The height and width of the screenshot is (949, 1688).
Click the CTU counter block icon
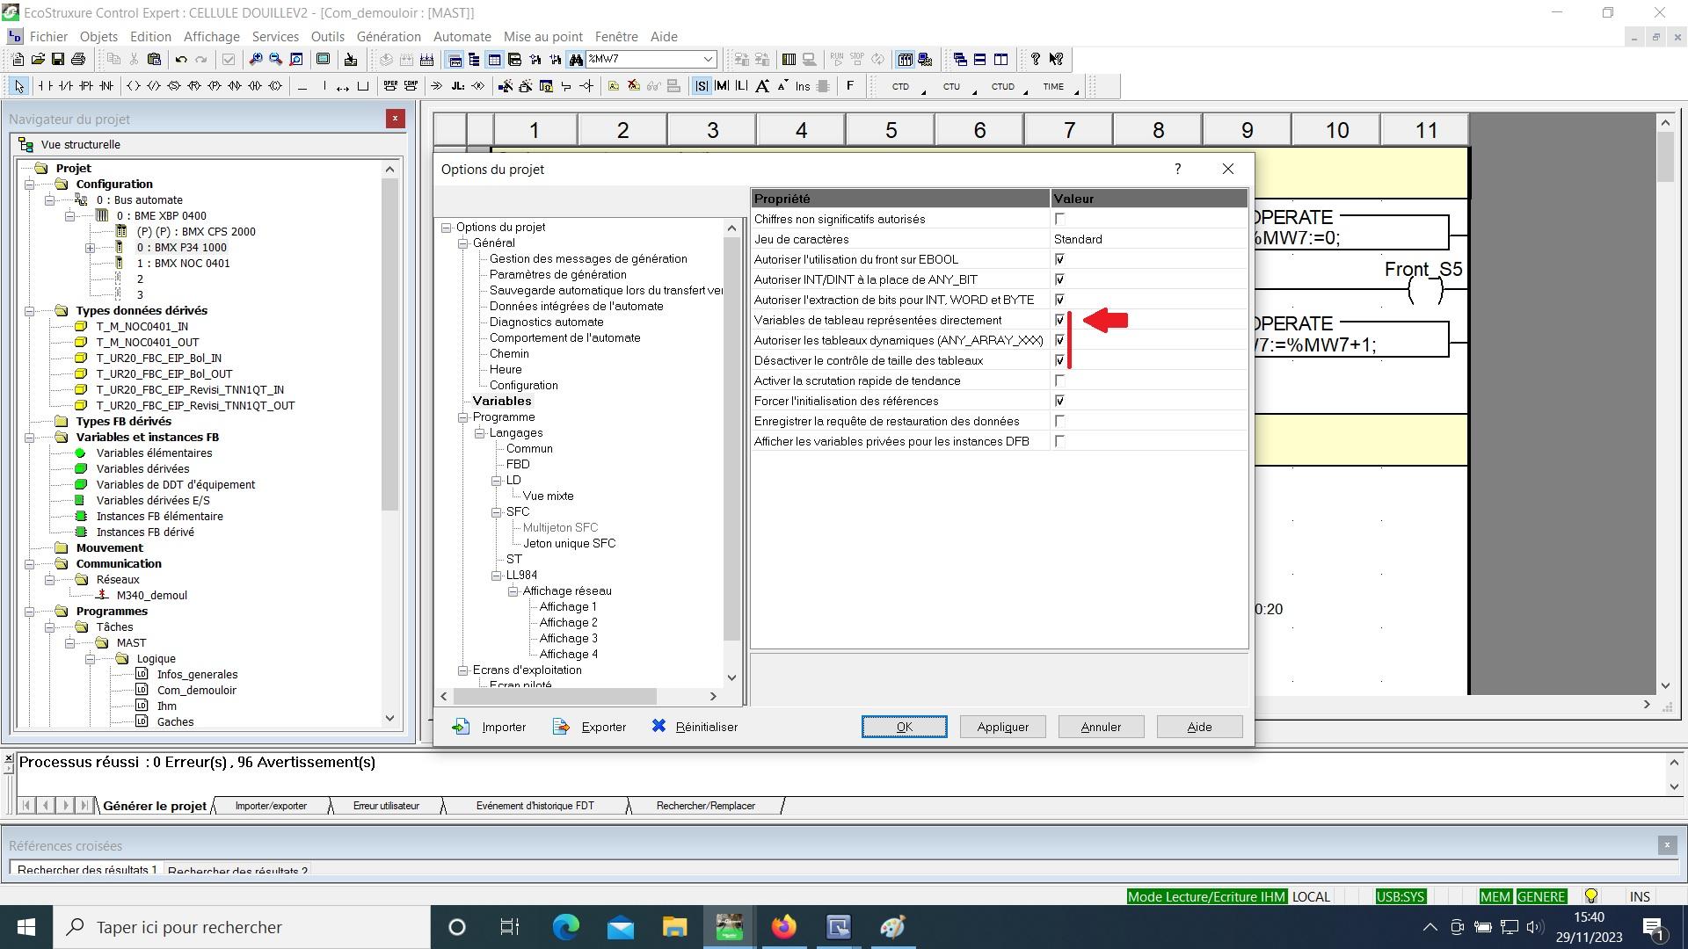tap(951, 86)
